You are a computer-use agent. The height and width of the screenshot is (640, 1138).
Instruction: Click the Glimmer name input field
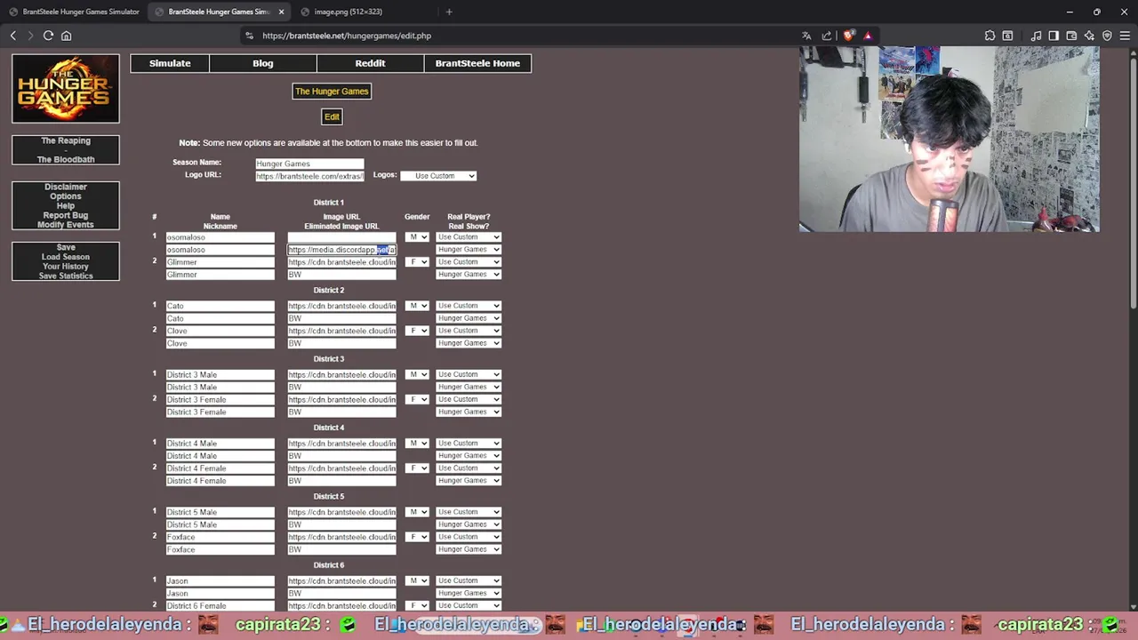point(220,262)
